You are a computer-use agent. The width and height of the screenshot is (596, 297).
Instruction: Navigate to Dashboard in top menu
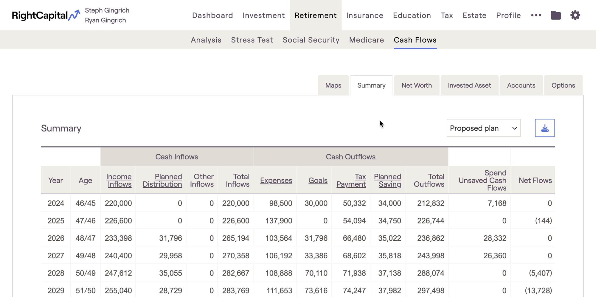212,15
